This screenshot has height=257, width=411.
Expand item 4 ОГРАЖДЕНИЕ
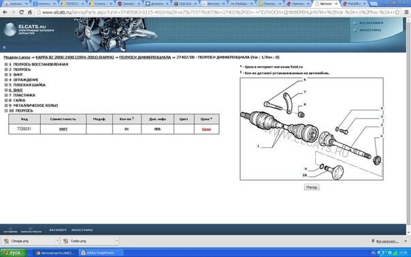(6, 80)
